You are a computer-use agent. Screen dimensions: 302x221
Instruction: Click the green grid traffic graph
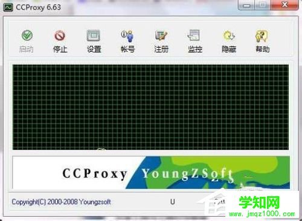(150, 107)
